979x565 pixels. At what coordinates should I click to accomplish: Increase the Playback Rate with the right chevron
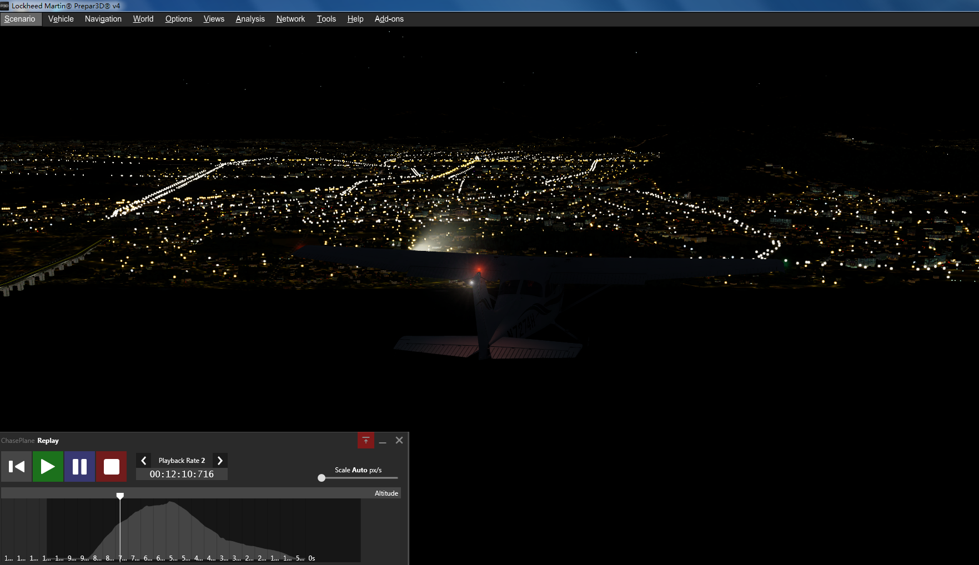pos(220,460)
